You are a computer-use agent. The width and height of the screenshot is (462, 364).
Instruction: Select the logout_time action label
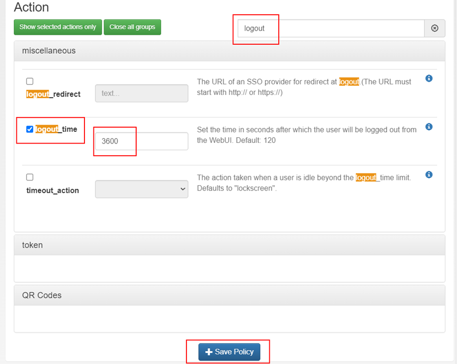(56, 129)
